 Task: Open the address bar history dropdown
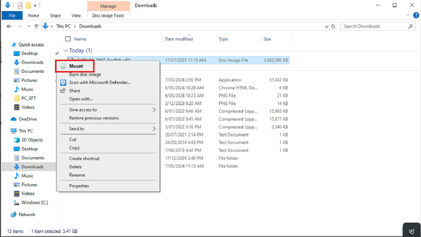pyautogui.click(x=326, y=26)
